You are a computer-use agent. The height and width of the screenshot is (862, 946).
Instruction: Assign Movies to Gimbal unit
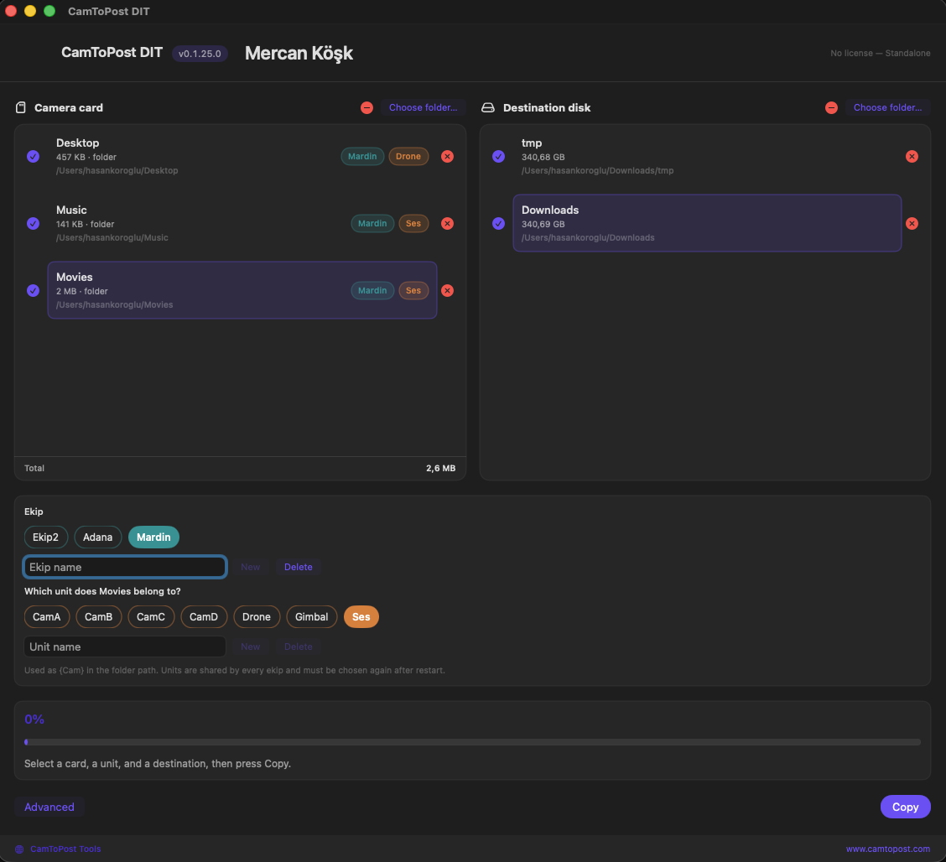click(x=311, y=616)
